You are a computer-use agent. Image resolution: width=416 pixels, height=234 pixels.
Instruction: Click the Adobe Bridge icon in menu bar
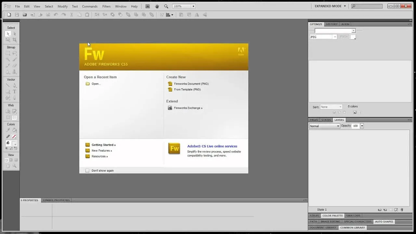tap(148, 6)
